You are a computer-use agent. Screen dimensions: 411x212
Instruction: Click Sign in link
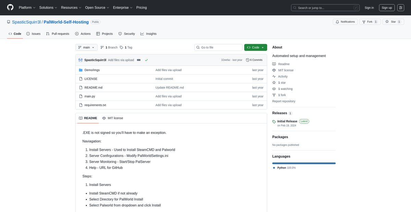[x=369, y=8]
